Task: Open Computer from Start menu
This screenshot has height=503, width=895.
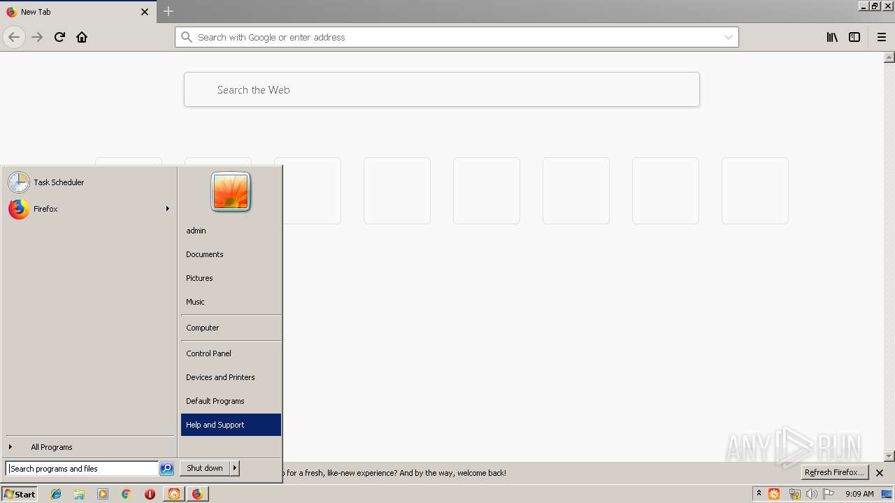Action: click(231, 328)
